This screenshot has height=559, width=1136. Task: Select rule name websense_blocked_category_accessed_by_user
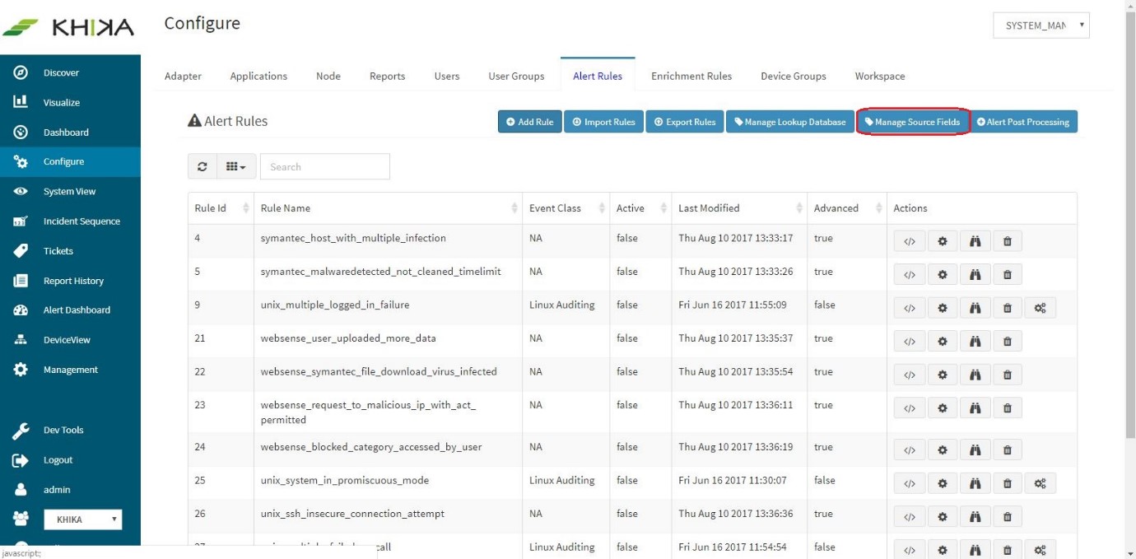click(x=371, y=447)
